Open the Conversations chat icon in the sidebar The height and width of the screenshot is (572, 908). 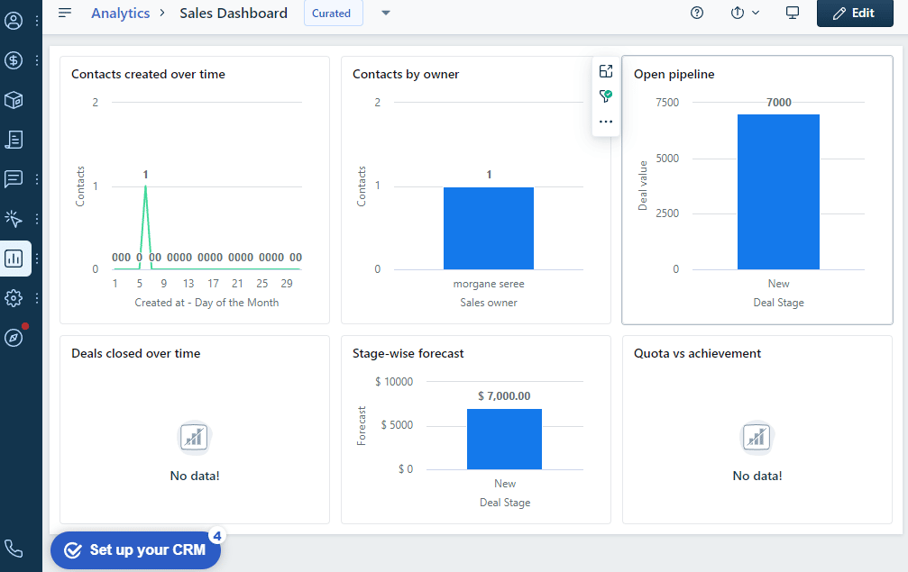point(14,178)
